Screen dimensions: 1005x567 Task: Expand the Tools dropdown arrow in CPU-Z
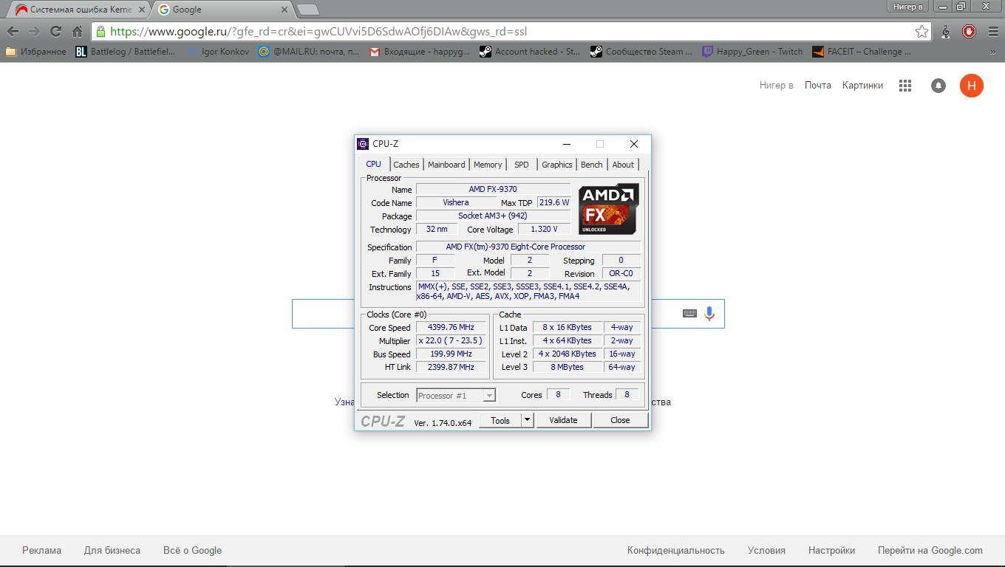[x=527, y=420]
